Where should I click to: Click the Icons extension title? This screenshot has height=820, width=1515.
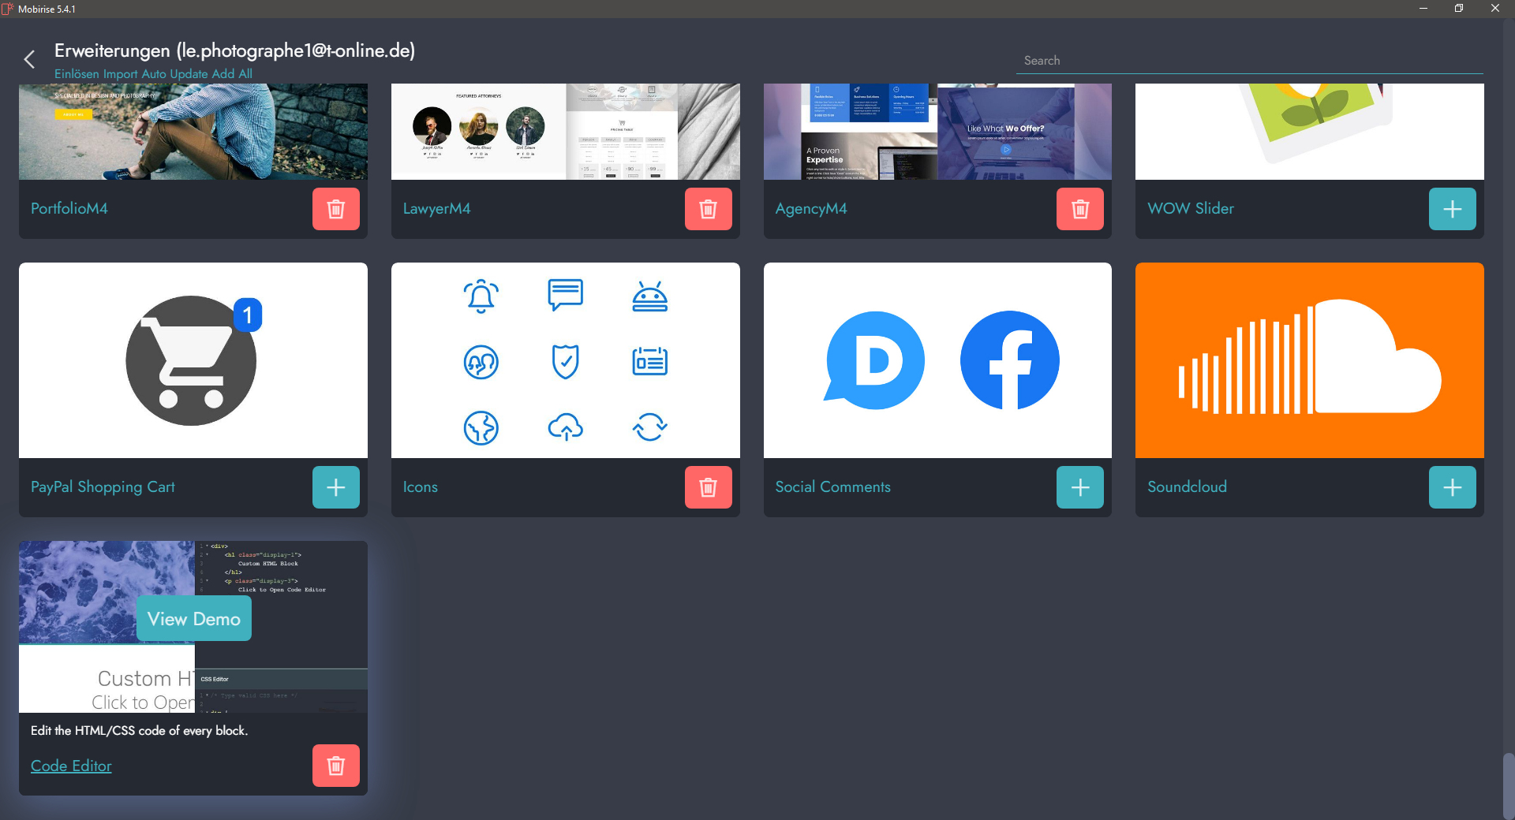coord(421,487)
